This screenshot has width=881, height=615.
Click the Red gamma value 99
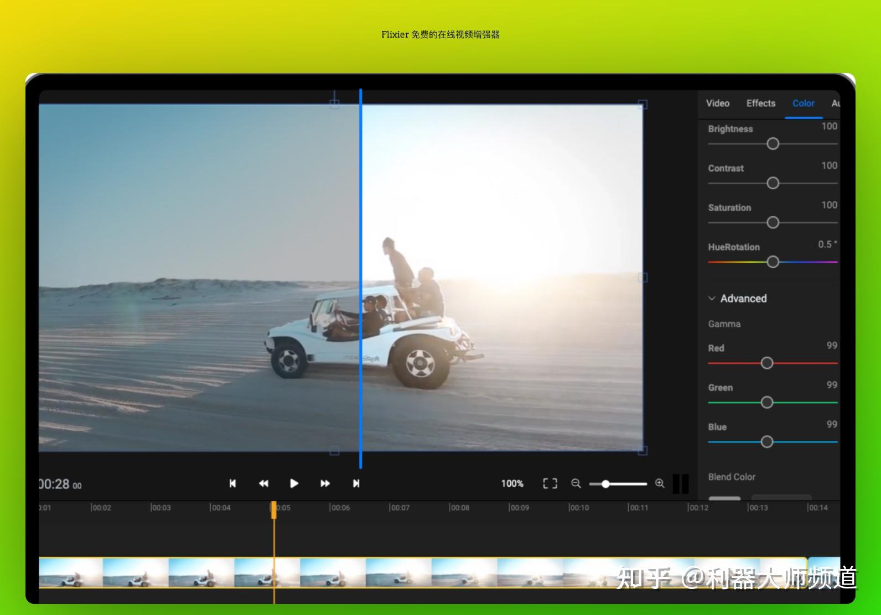pyautogui.click(x=832, y=345)
